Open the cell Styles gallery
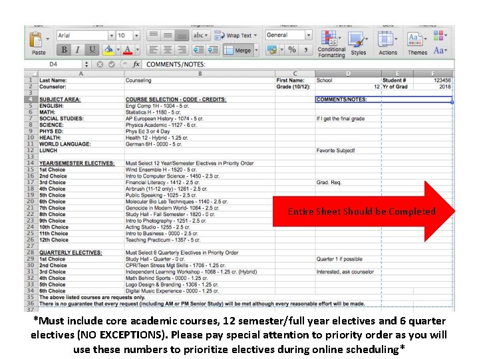 point(359,43)
